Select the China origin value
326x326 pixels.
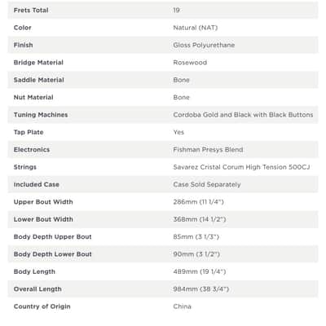click(182, 306)
